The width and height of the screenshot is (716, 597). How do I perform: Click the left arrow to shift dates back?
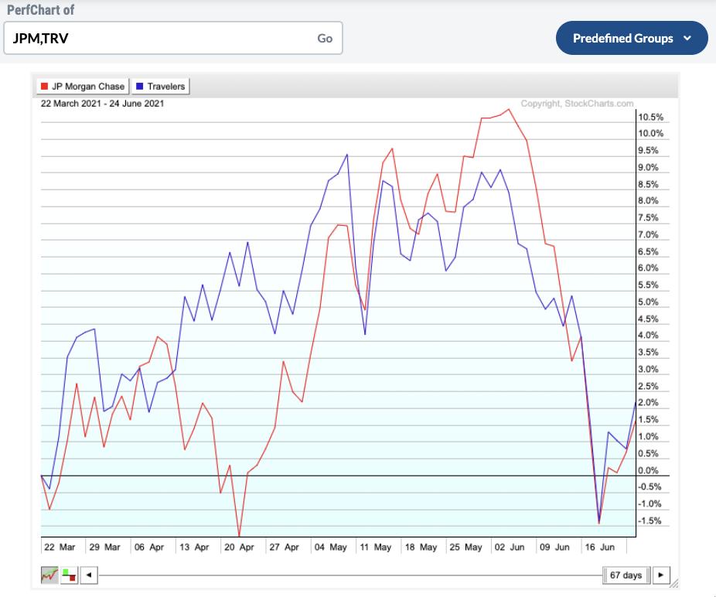[89, 575]
